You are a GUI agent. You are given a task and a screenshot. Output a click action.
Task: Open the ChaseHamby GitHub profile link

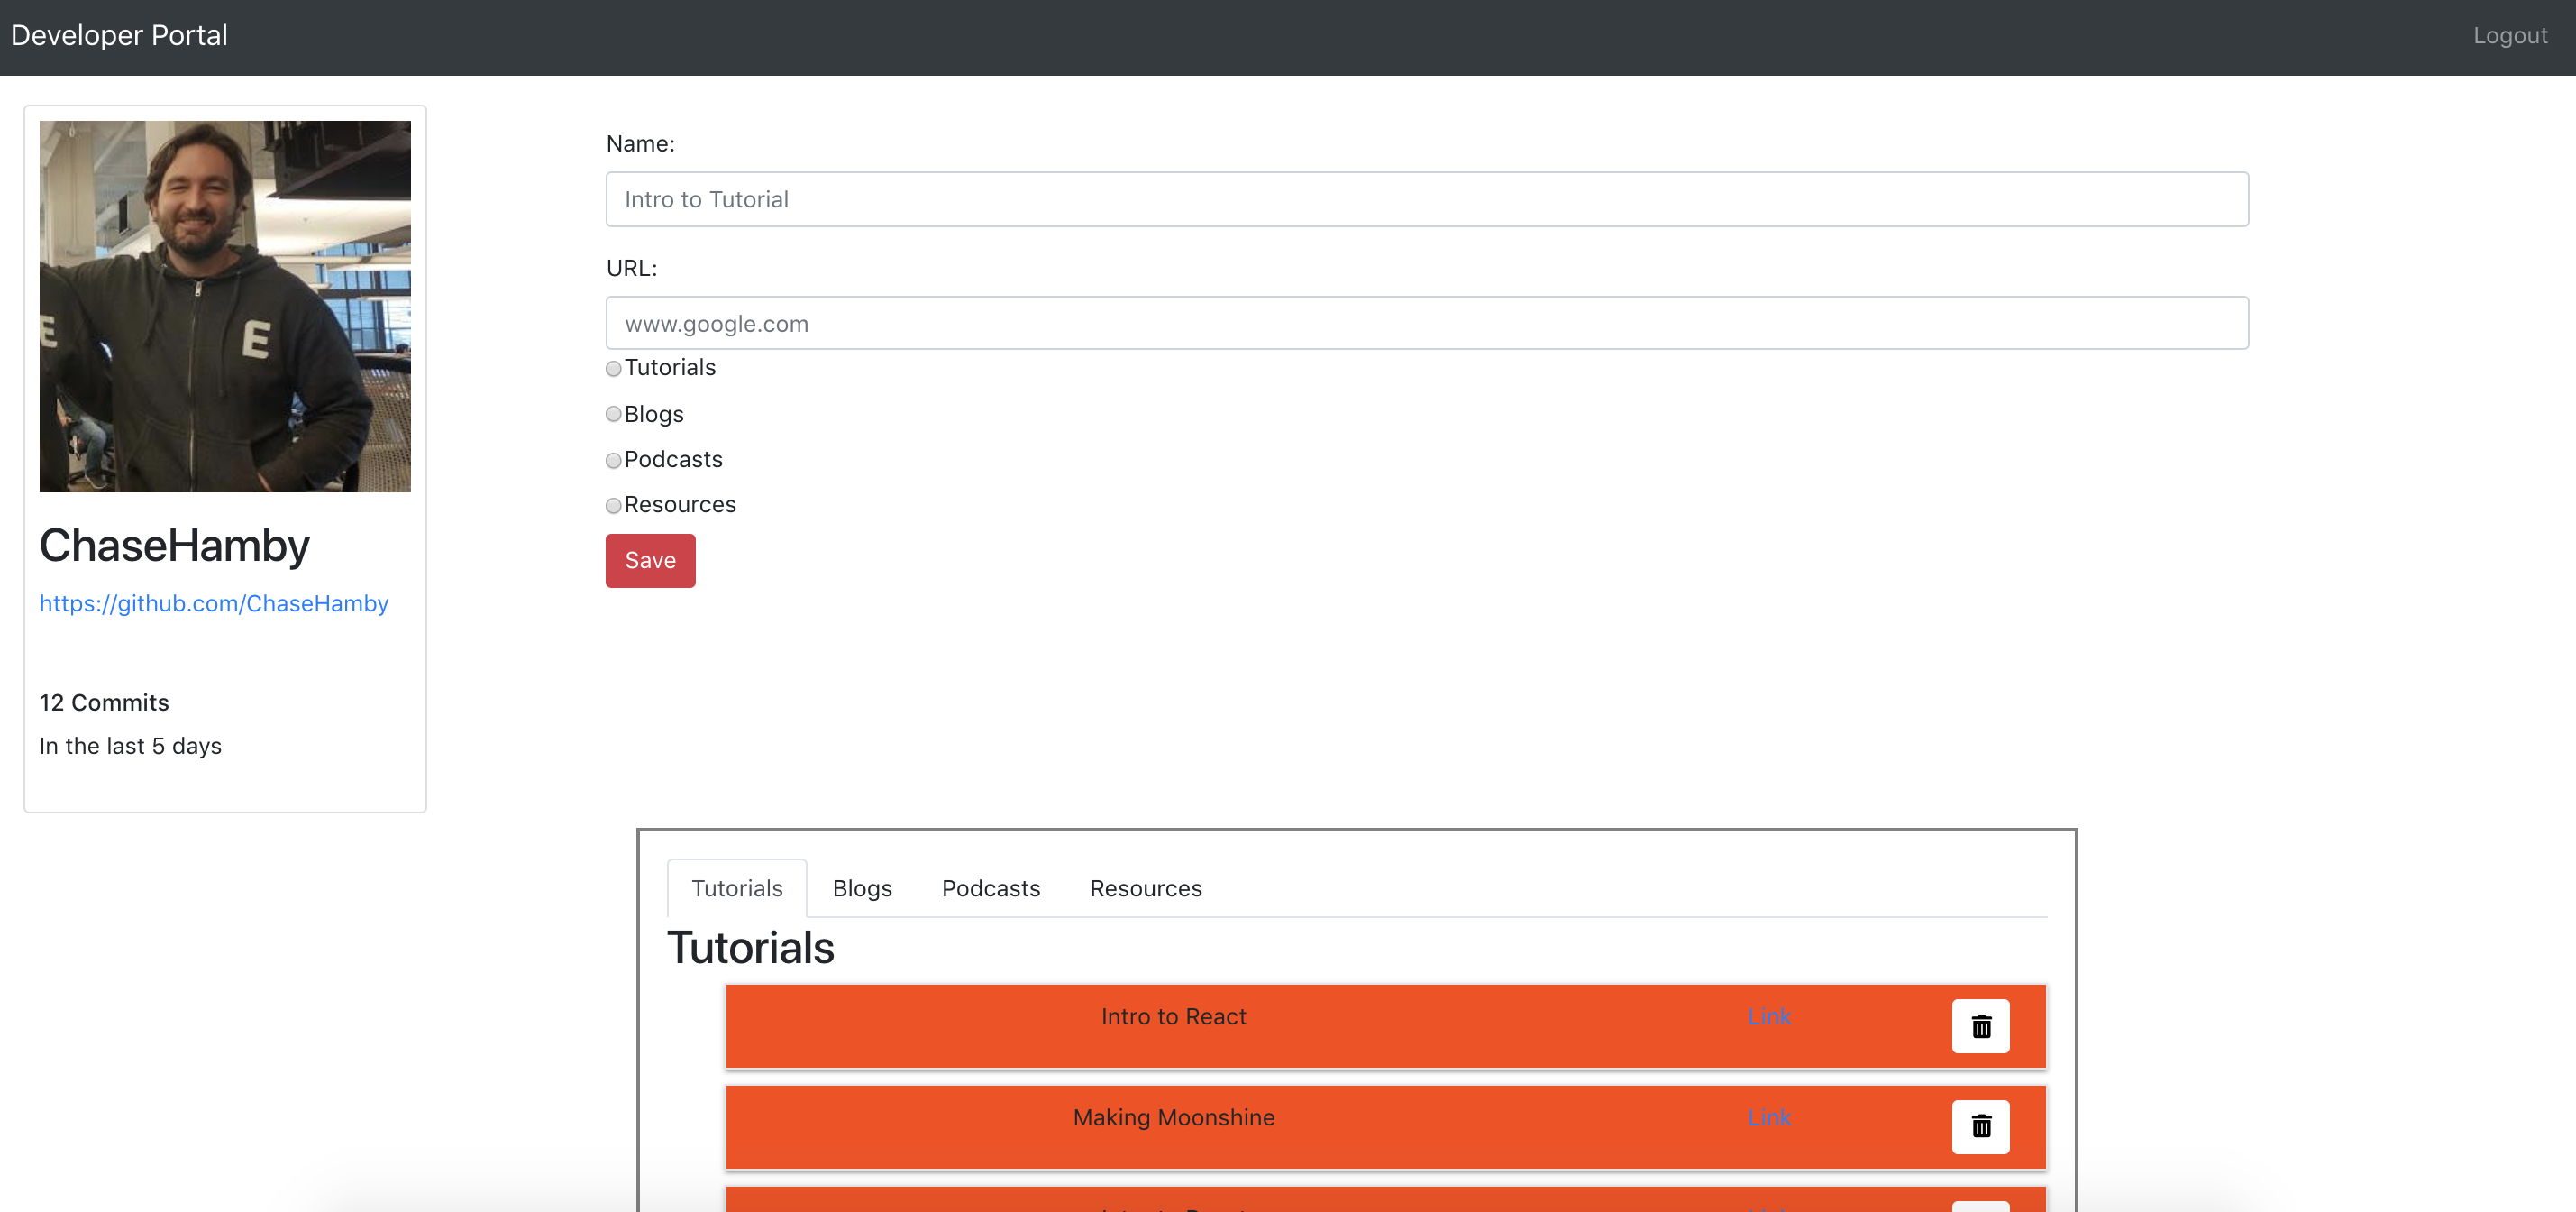point(214,603)
